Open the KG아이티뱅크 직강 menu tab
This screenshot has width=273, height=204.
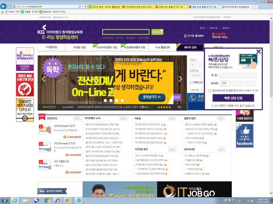pos(107,47)
